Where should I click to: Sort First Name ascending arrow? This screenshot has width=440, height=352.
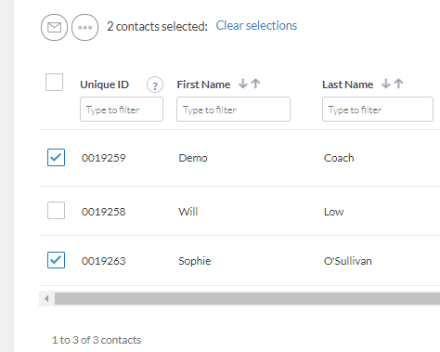coord(255,84)
